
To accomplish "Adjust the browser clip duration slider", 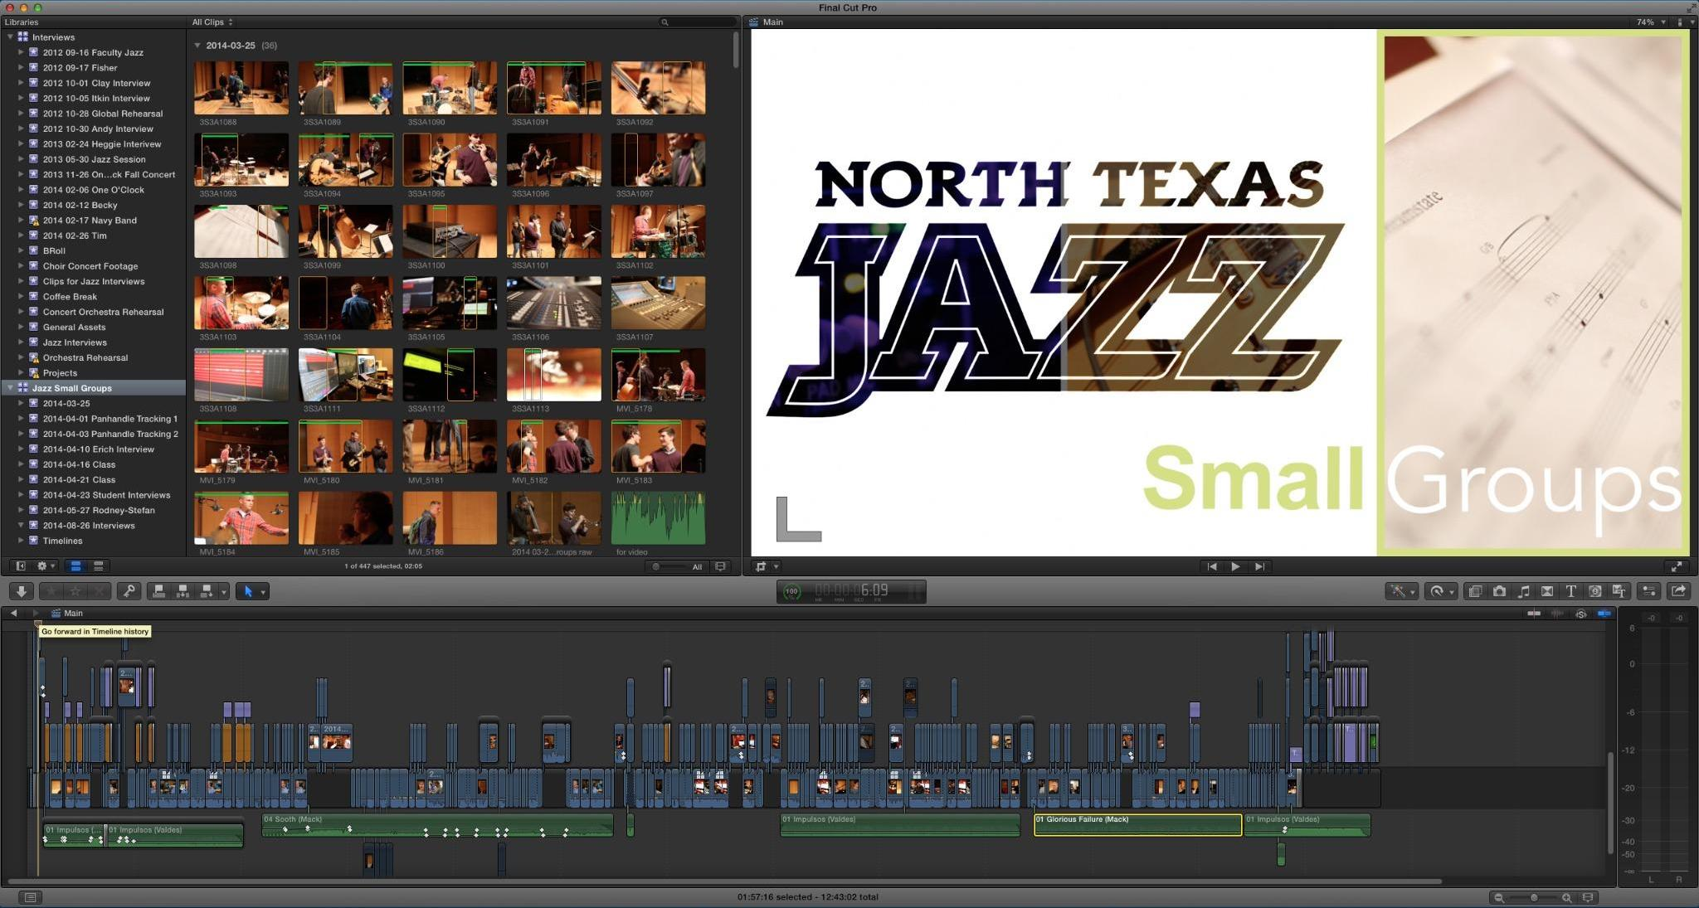I will (x=668, y=567).
